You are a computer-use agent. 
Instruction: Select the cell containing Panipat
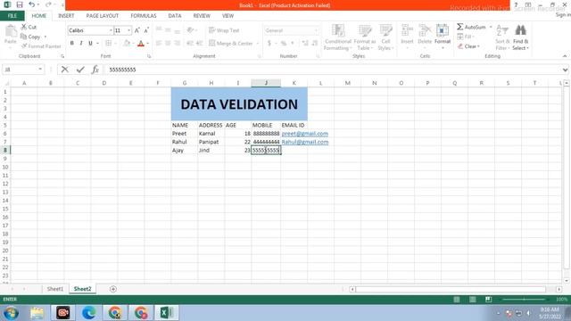pyautogui.click(x=211, y=142)
